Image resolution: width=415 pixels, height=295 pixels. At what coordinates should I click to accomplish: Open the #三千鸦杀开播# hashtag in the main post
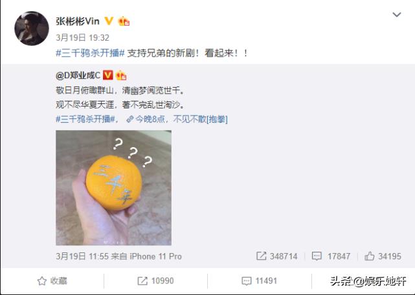[90, 53]
